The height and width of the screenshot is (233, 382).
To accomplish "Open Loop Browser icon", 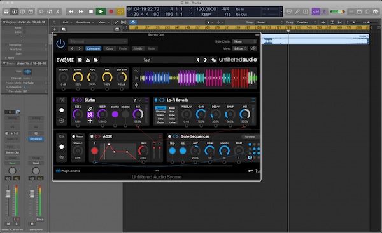I will tap(367, 11).
